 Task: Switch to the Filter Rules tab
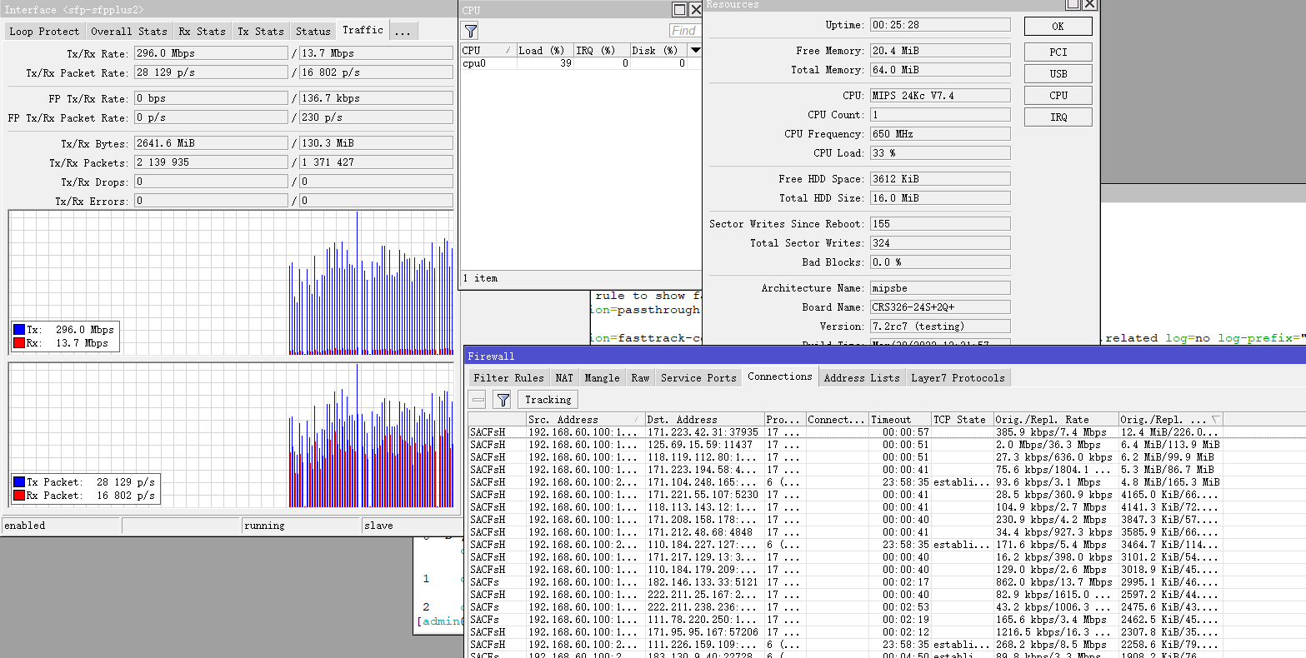[508, 378]
